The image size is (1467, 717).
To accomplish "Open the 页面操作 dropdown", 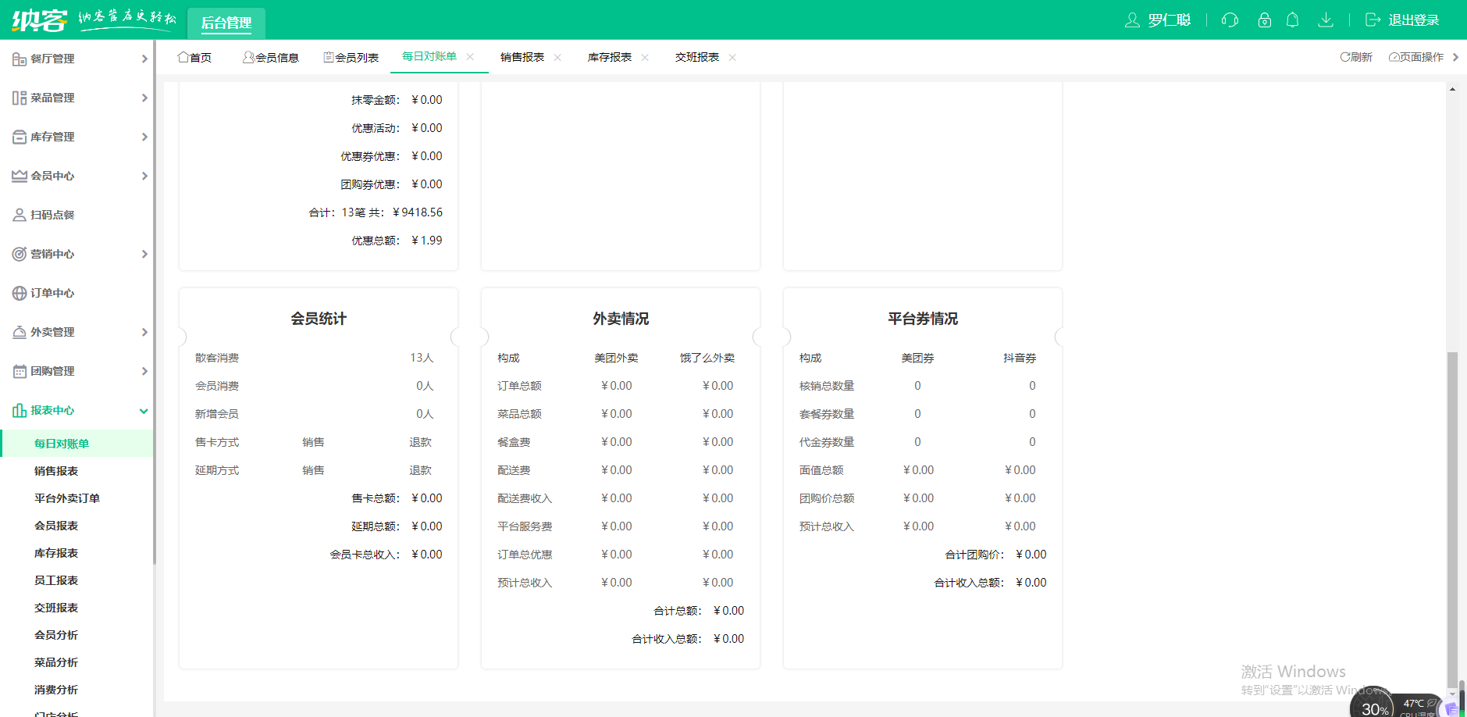I will pyautogui.click(x=1416, y=57).
